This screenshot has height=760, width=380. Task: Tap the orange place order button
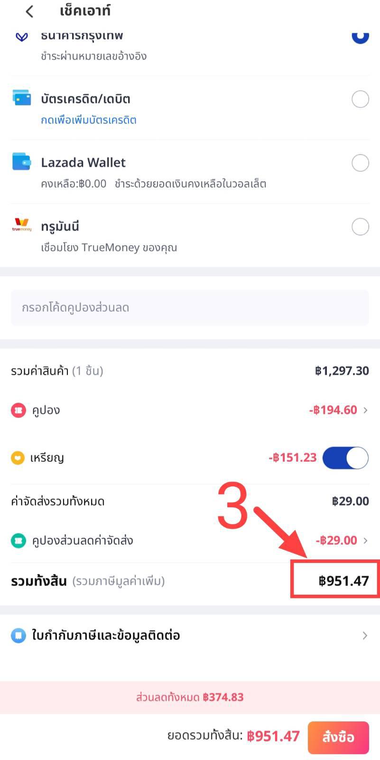338,737
